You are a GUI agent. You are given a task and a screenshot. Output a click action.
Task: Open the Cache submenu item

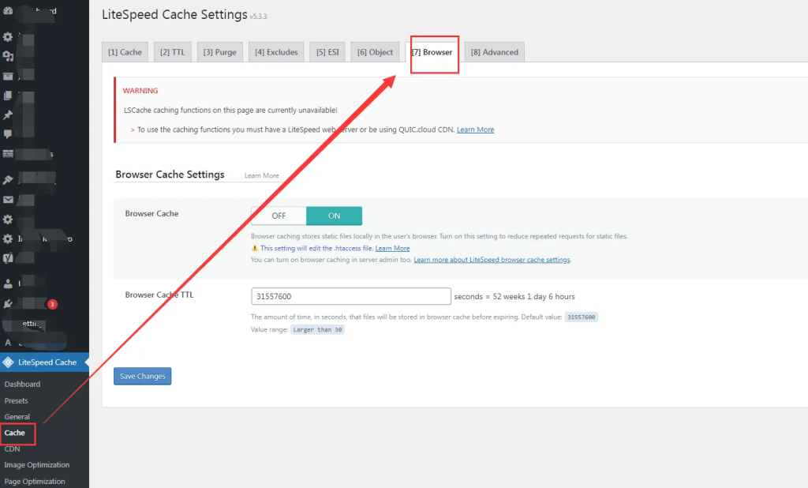click(14, 433)
